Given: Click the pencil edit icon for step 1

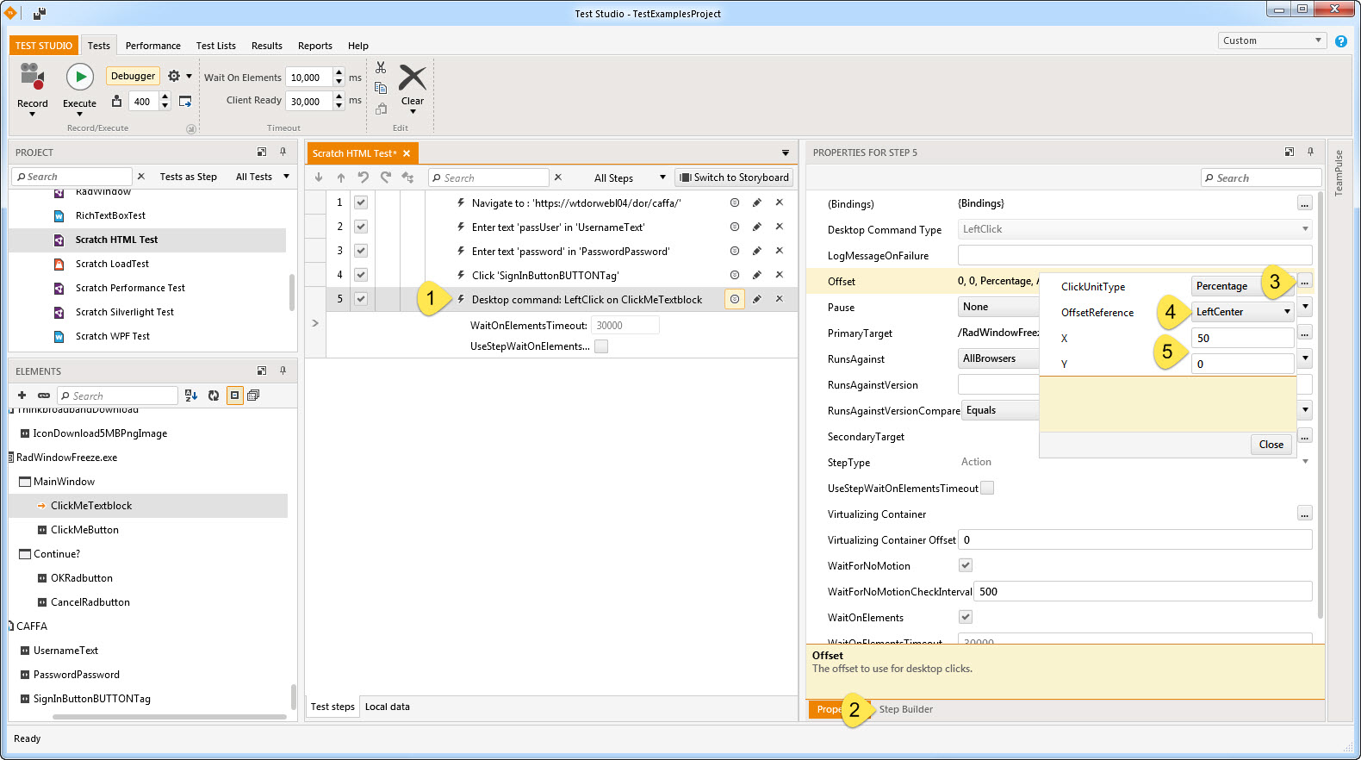Looking at the screenshot, I should coord(756,202).
